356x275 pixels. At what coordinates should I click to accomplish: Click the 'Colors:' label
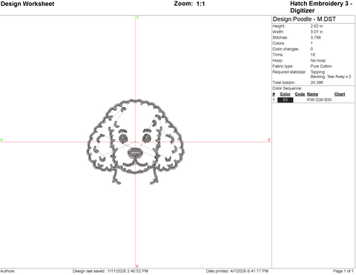[x=278, y=43]
